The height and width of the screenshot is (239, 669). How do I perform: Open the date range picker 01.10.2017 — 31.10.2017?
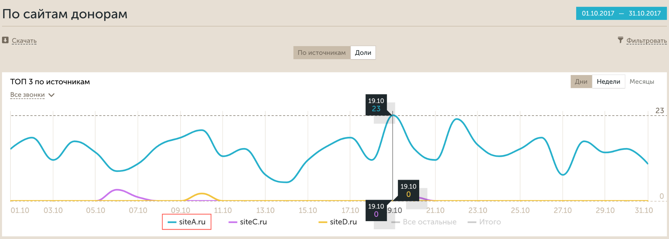pyautogui.click(x=621, y=13)
